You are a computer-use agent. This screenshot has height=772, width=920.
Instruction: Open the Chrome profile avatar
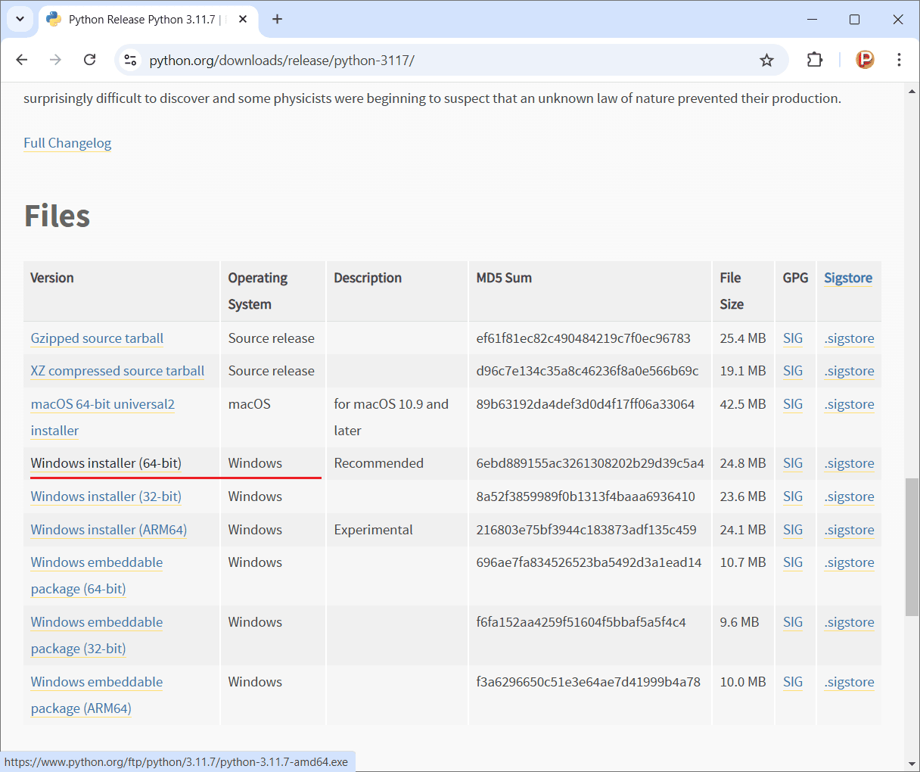click(x=865, y=60)
